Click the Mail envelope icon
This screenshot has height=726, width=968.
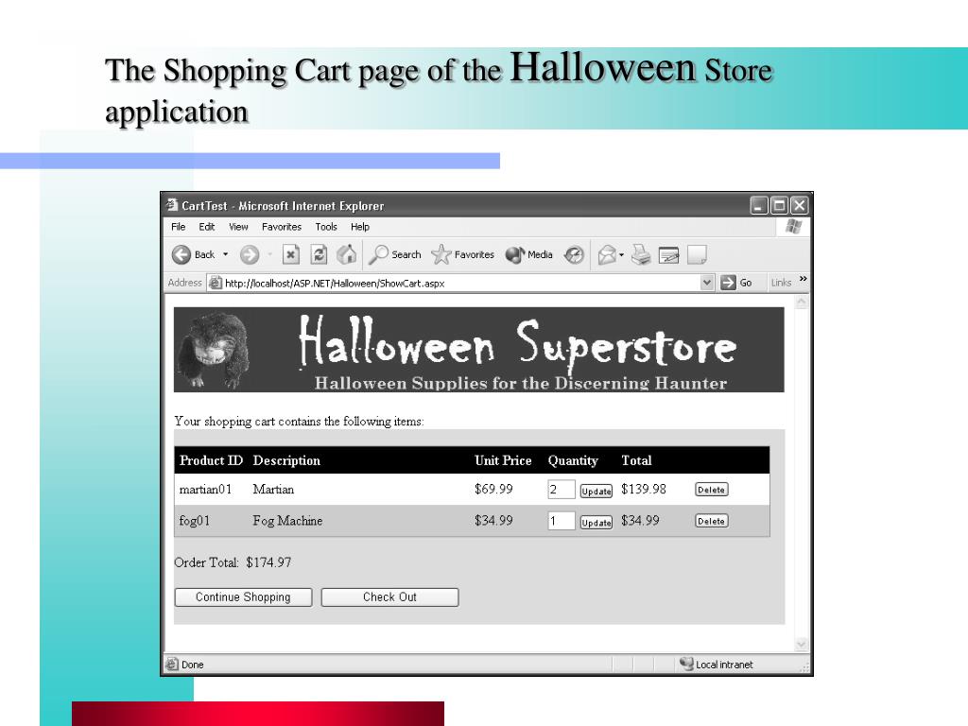607,254
